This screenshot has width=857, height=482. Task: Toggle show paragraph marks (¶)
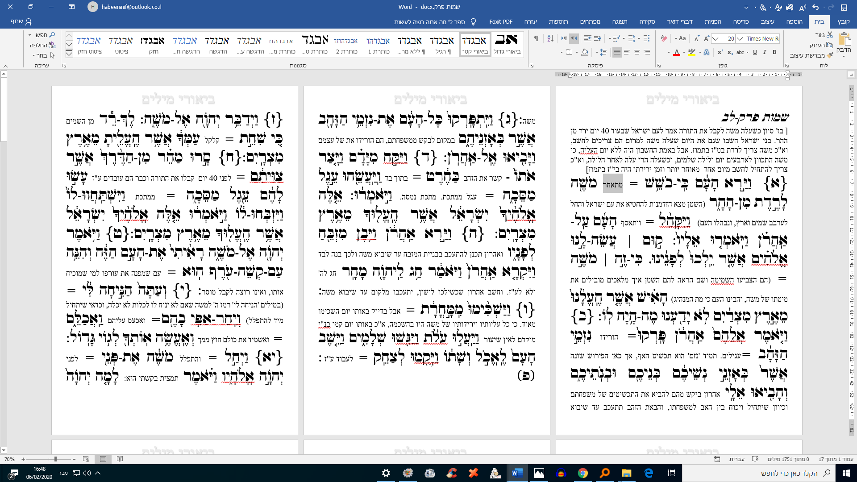536,39
